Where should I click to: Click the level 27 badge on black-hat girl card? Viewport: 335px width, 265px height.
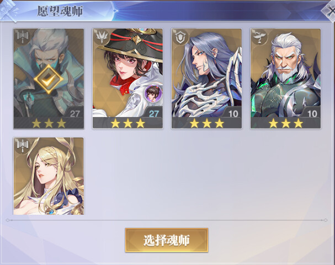coord(153,113)
